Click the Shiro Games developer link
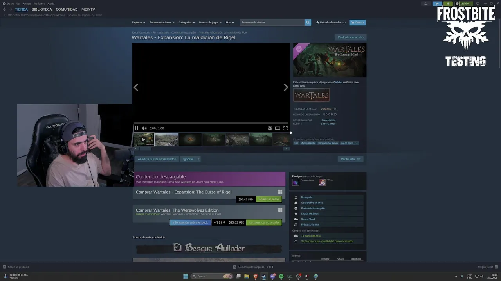 (x=328, y=120)
